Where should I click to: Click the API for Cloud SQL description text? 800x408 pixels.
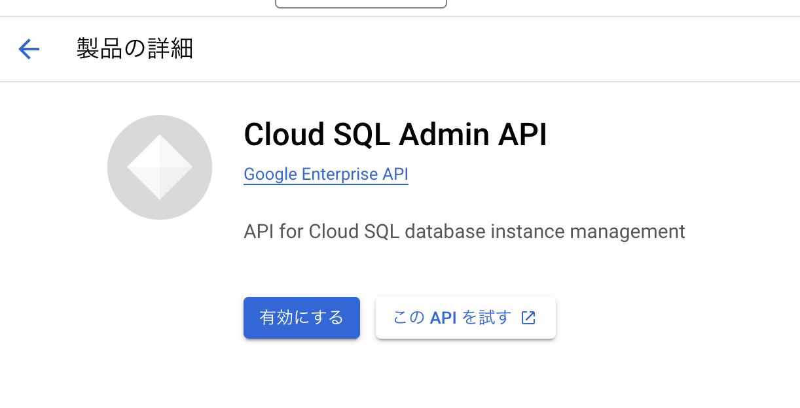coord(464,231)
